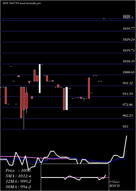The width and height of the screenshot is (136, 191).
Task: Click the 1000.65 price level label
Action: click(129, 72)
